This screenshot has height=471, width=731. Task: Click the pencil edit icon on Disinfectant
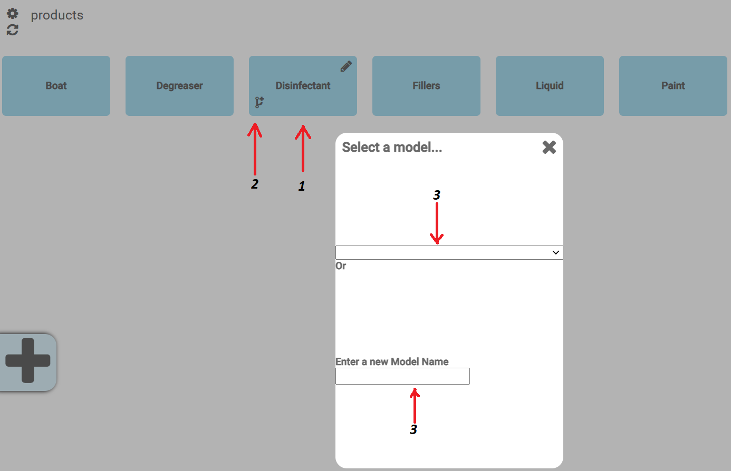point(346,66)
